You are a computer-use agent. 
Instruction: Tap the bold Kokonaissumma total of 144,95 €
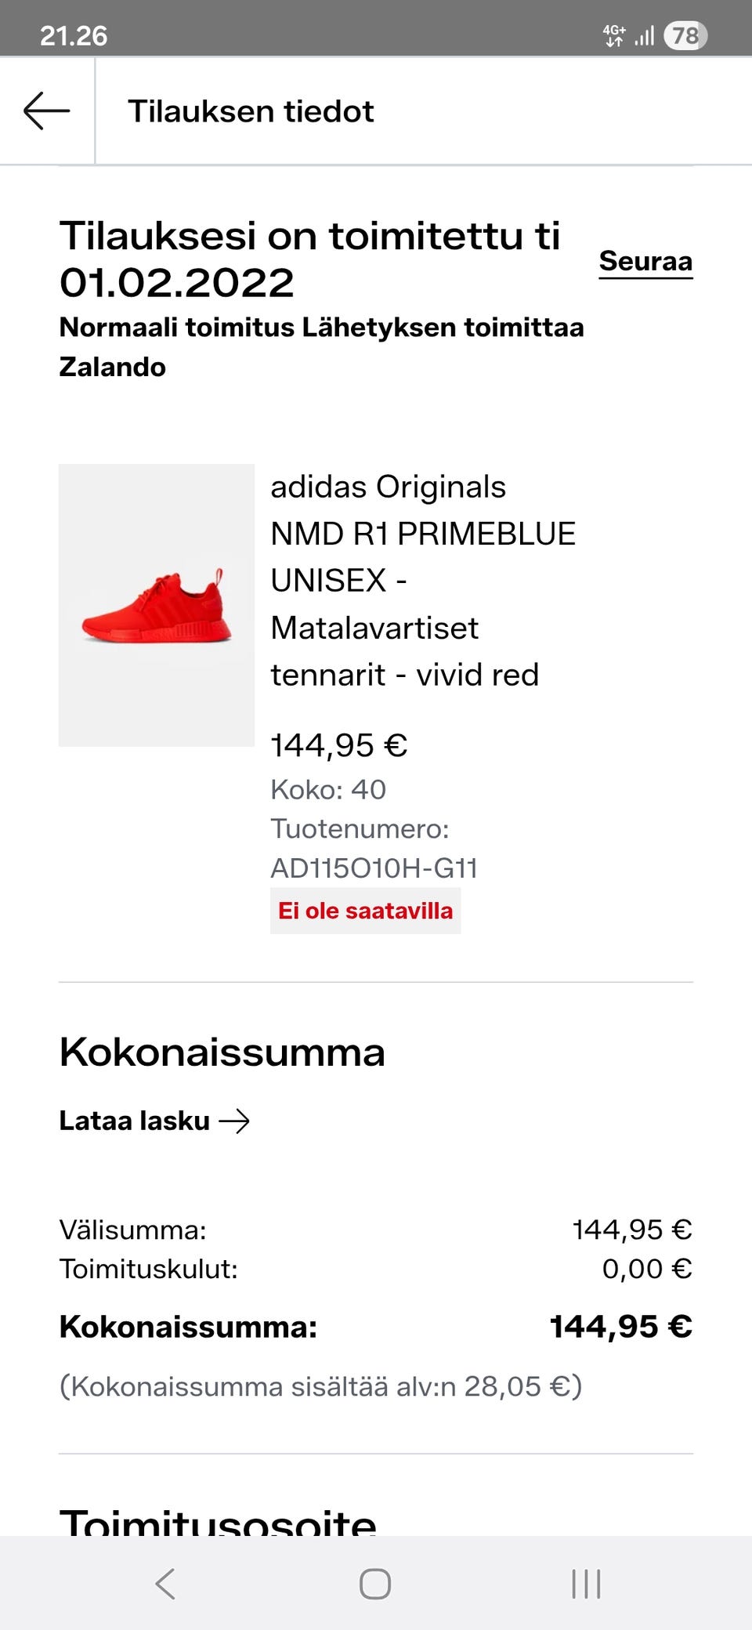coord(620,1327)
